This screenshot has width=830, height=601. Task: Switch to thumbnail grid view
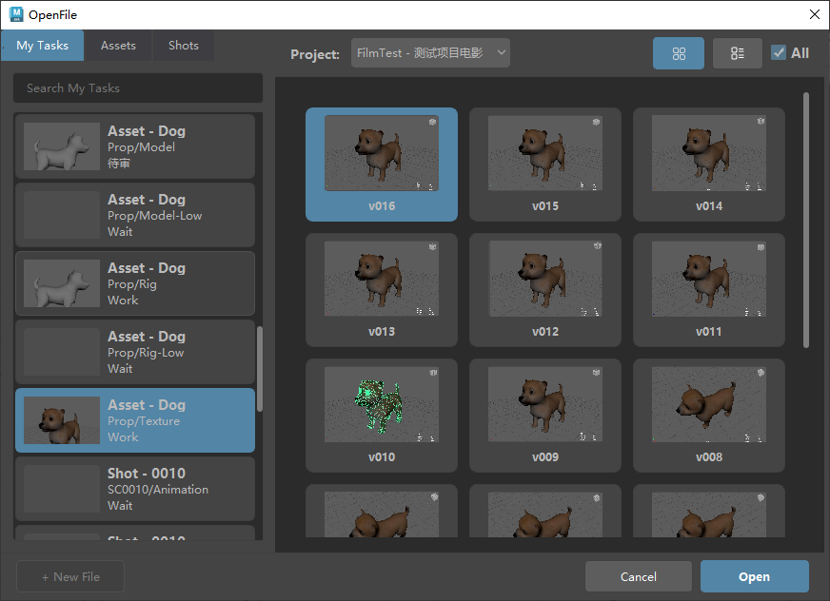point(678,53)
